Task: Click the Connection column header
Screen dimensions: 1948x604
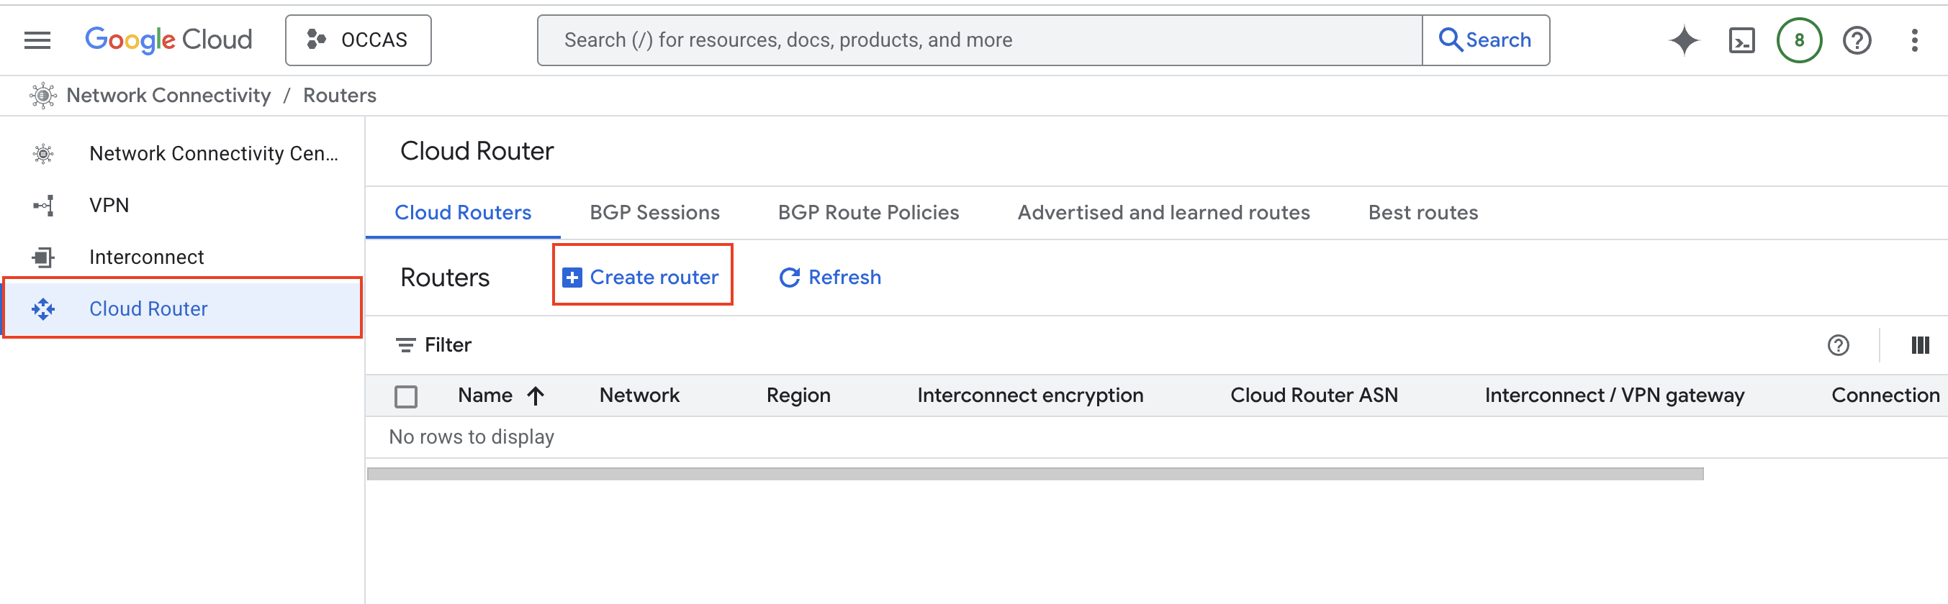Action: pos(1885,395)
